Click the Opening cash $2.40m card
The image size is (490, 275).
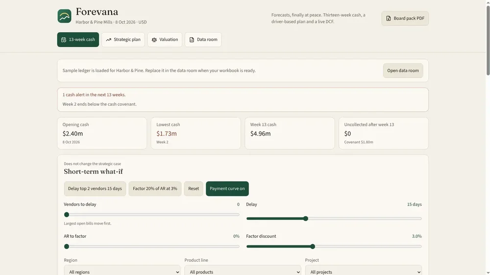[x=102, y=133]
